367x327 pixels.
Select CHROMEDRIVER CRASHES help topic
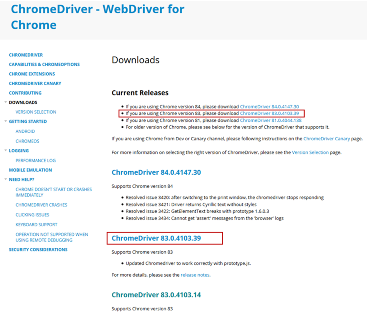(41, 205)
